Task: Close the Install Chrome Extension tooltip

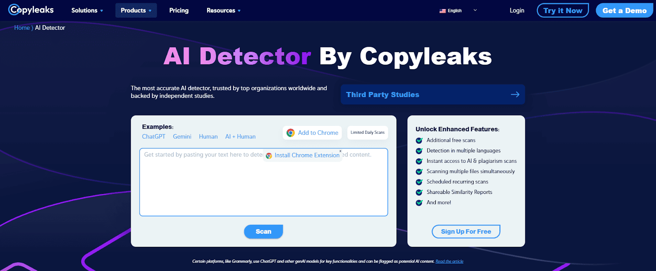Action: coord(340,151)
